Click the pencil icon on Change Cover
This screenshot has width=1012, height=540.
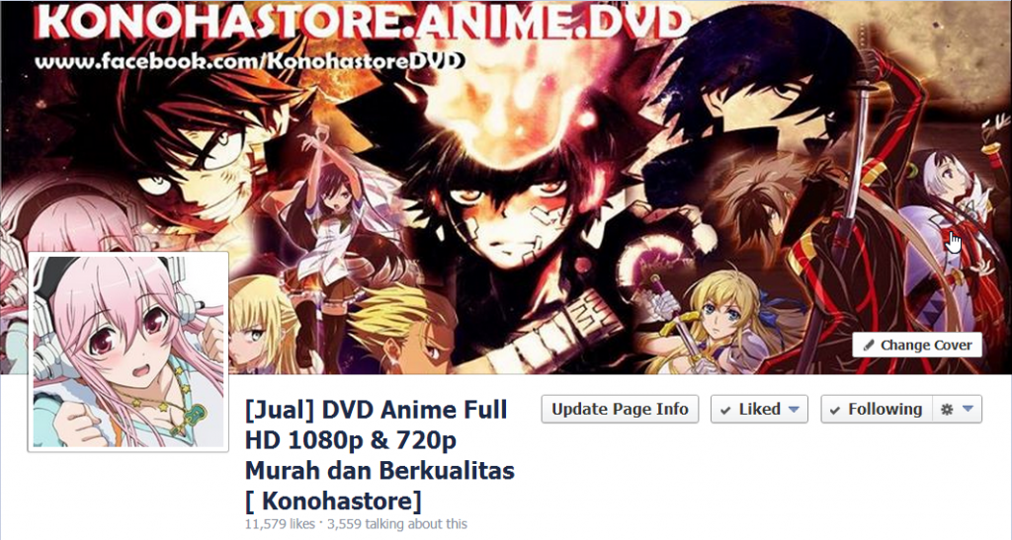869,346
